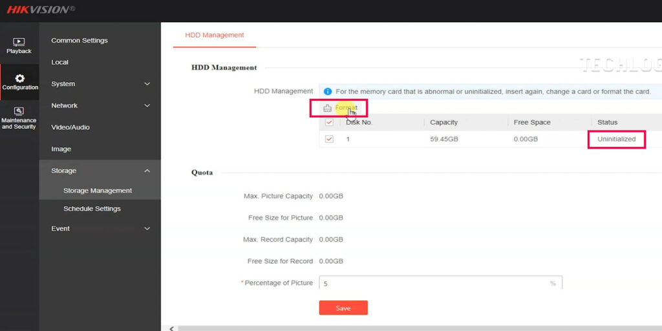The height and width of the screenshot is (331, 662).
Task: Select Storage Management submenu item
Action: pos(98,191)
